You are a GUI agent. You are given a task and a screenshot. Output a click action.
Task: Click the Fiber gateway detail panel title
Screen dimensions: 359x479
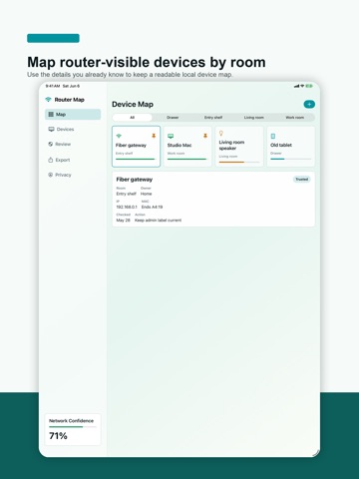(135, 180)
